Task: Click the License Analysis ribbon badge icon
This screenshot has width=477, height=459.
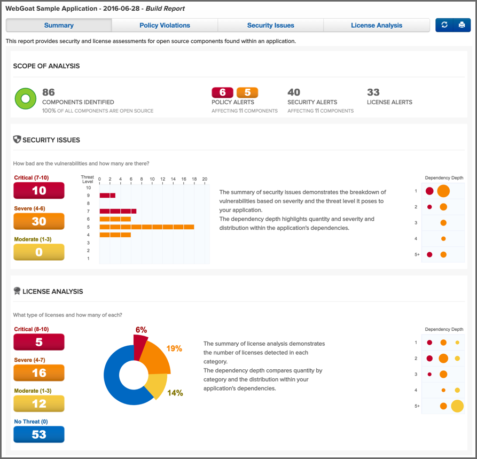Action: coord(17,291)
